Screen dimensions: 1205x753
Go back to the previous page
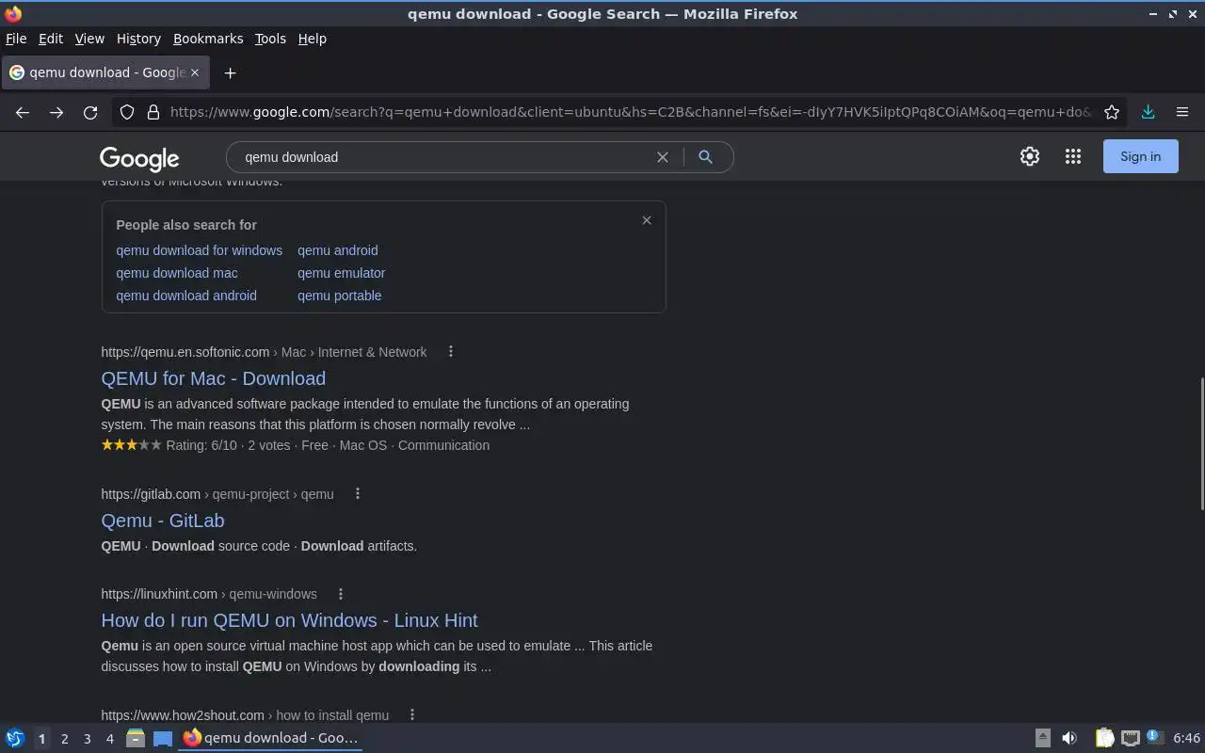click(x=23, y=112)
